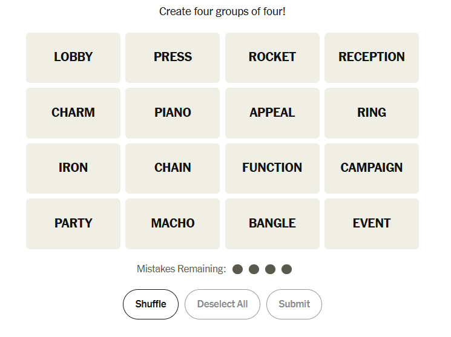Select the LOBBY word tile

point(73,57)
